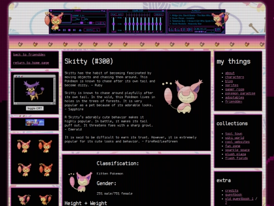
Task: Open the 'old guestbook 1' link
Action: point(239,199)
